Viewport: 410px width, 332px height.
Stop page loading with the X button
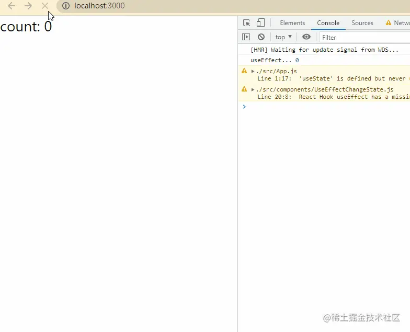click(45, 6)
